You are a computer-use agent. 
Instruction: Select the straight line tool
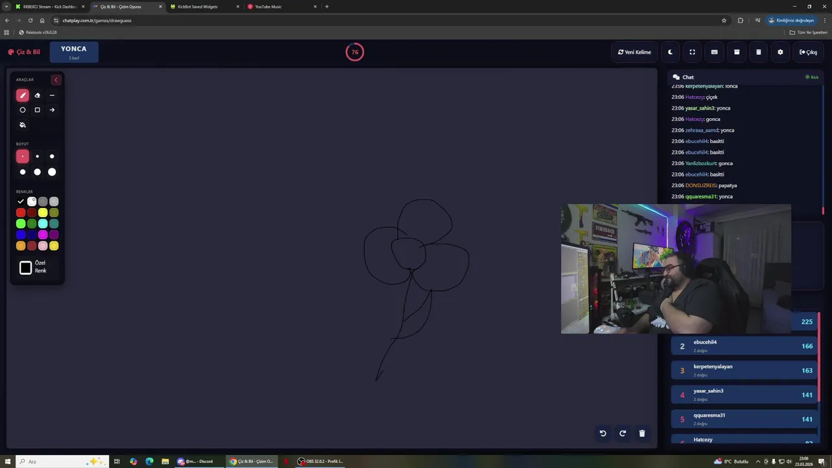point(52,96)
